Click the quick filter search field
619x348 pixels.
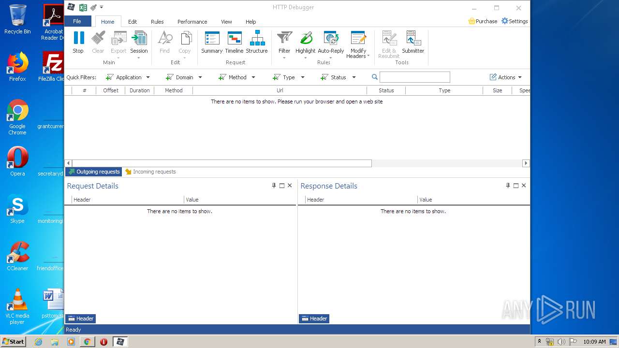click(415, 77)
